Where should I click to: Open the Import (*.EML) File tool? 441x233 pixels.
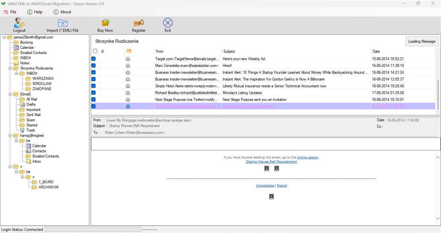pyautogui.click(x=63, y=24)
